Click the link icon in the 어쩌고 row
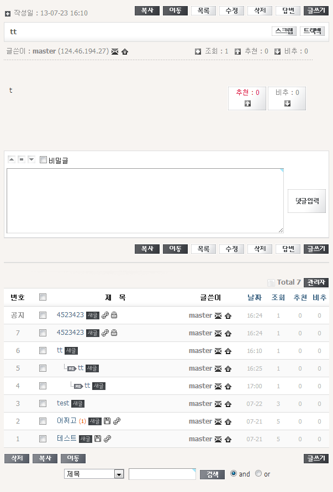 point(117,421)
